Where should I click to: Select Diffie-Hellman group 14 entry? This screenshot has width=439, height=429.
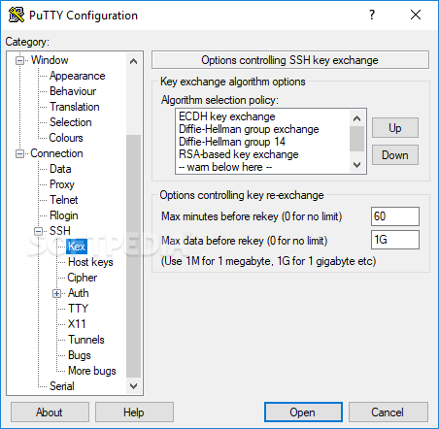[x=232, y=142]
